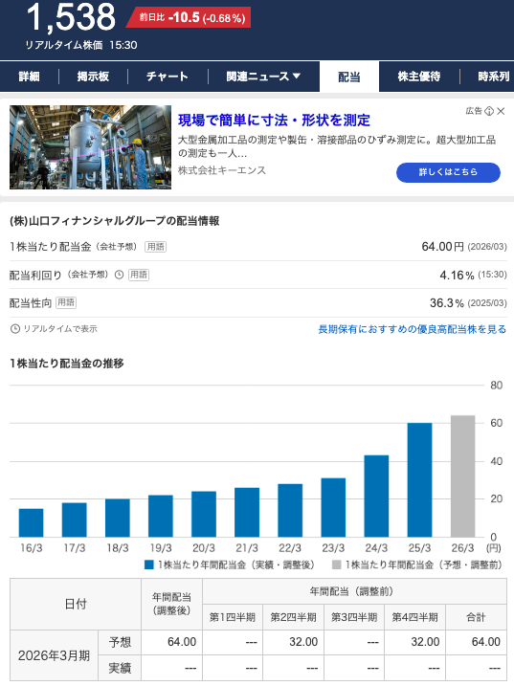Select the 株主優待 tab
This screenshot has width=514, height=686.
coord(419,77)
